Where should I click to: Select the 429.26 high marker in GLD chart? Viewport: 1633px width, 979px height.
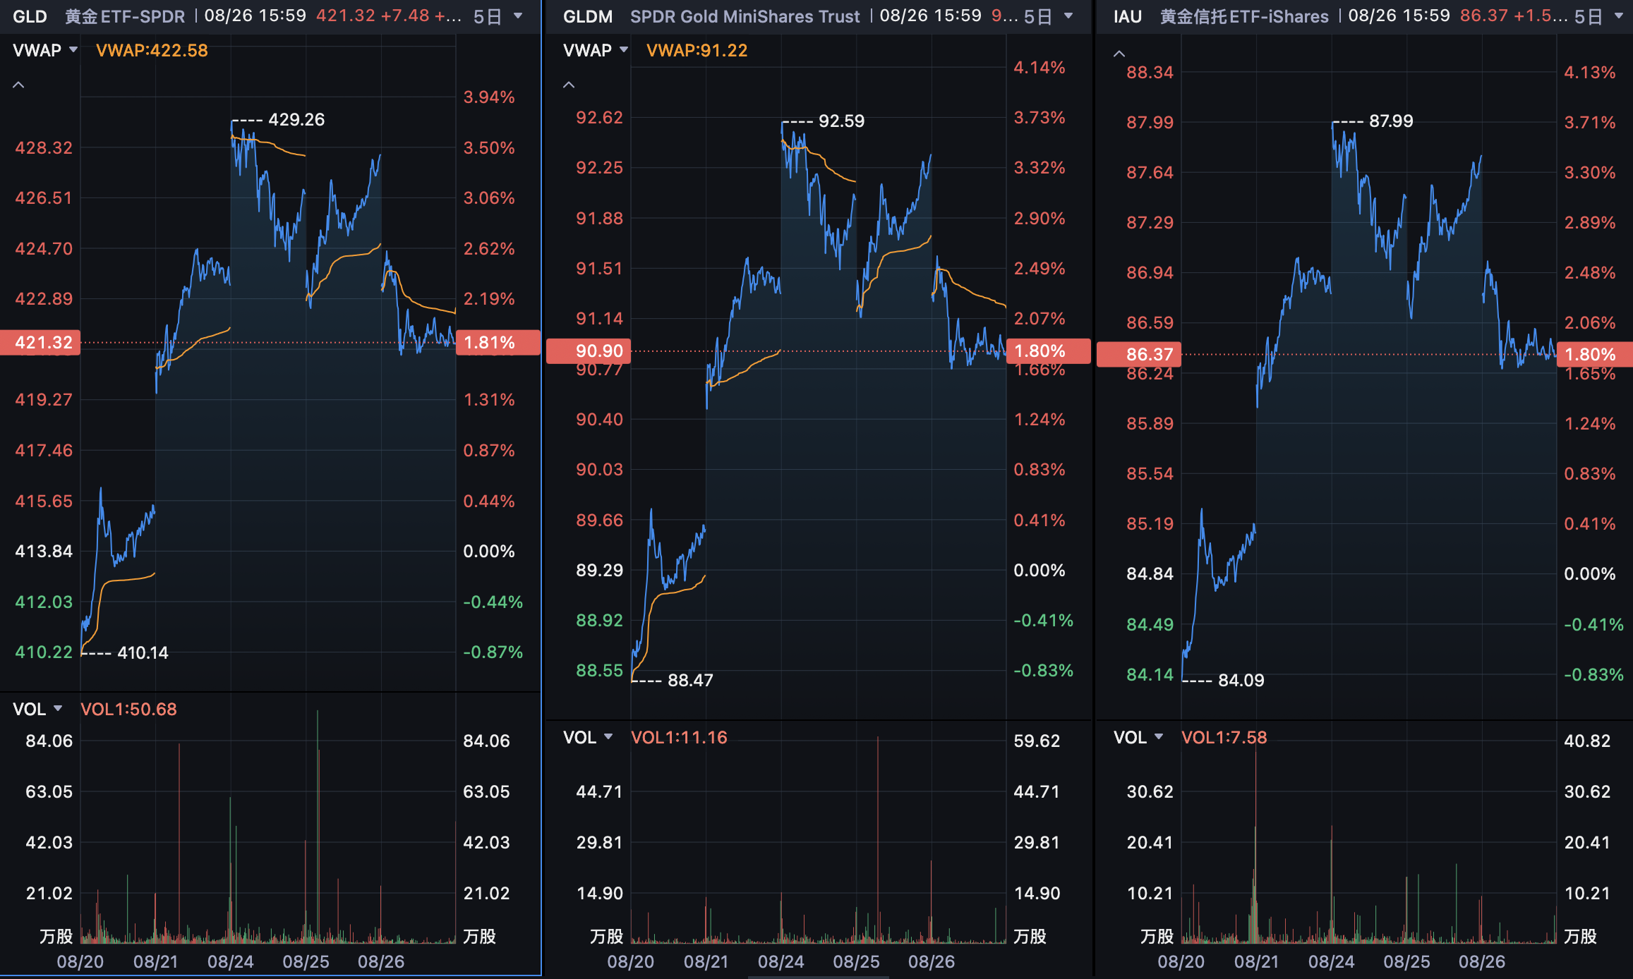(296, 119)
